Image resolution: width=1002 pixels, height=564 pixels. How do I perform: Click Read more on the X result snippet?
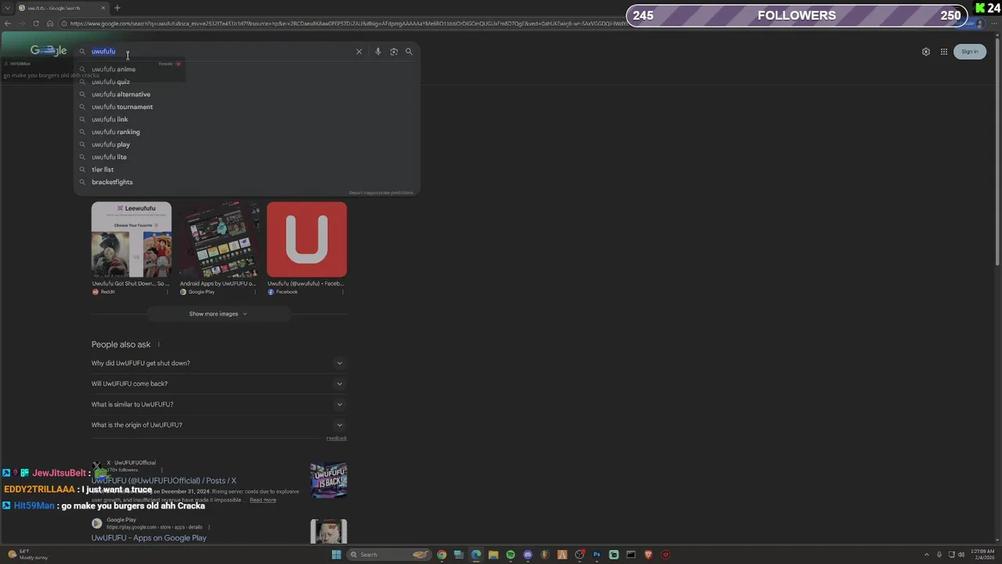pos(263,500)
